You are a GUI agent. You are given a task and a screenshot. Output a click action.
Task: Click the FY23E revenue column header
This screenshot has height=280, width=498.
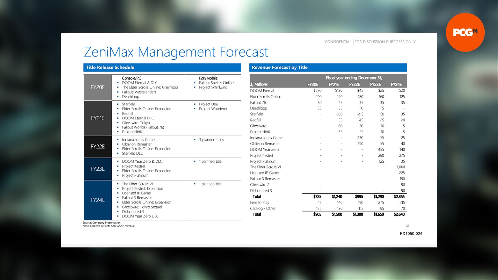pos(375,84)
